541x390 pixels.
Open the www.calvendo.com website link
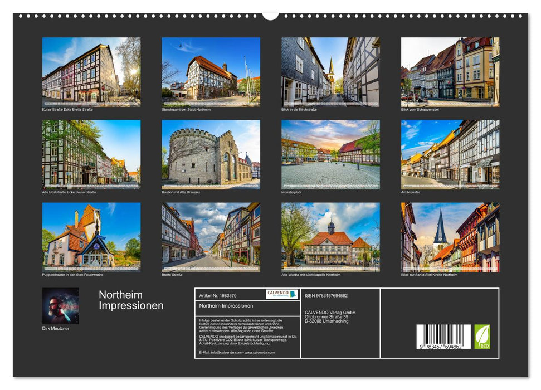point(259,353)
